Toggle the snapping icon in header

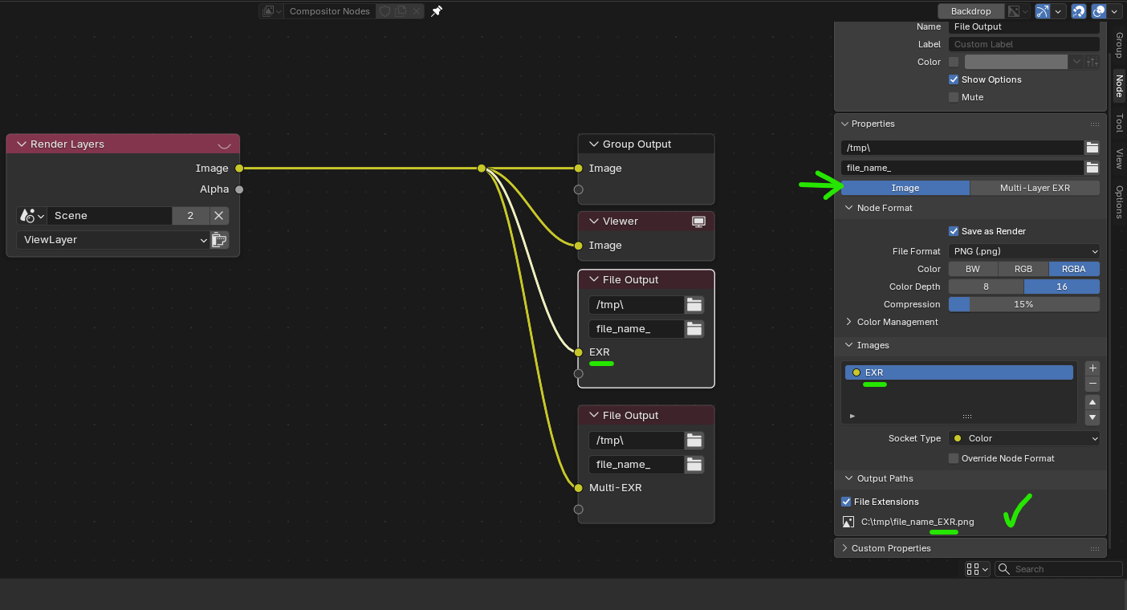(x=1080, y=11)
